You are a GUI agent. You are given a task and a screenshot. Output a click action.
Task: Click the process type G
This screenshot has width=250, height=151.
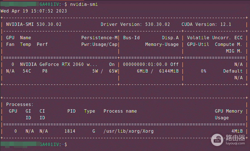[x=94, y=131]
